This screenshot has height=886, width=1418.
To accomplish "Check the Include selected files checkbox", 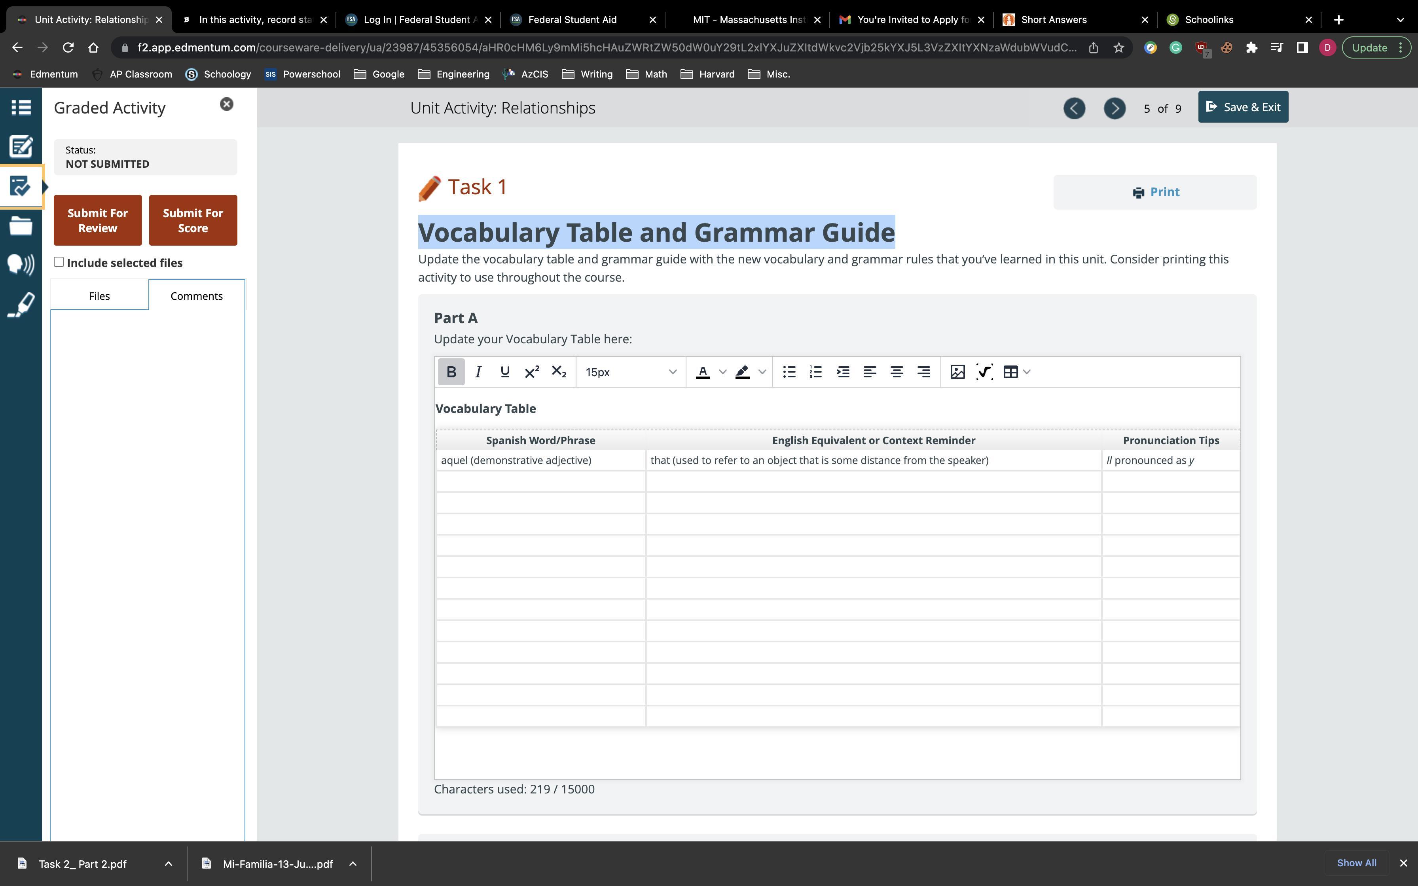I will pos(59,262).
